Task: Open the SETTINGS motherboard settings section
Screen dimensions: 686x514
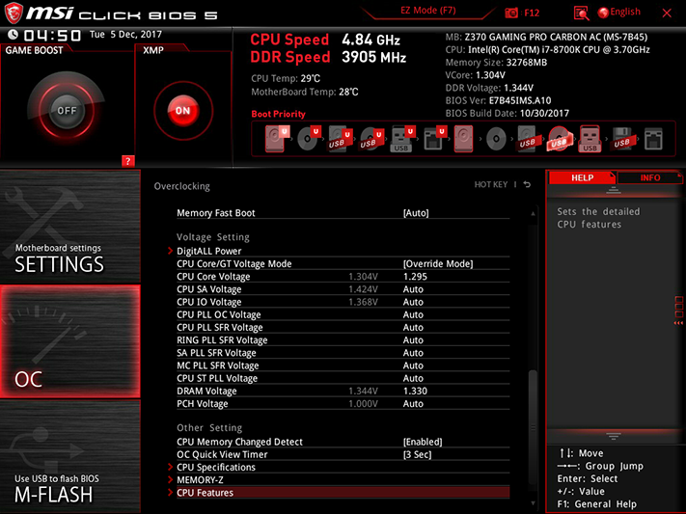Action: 70,227
